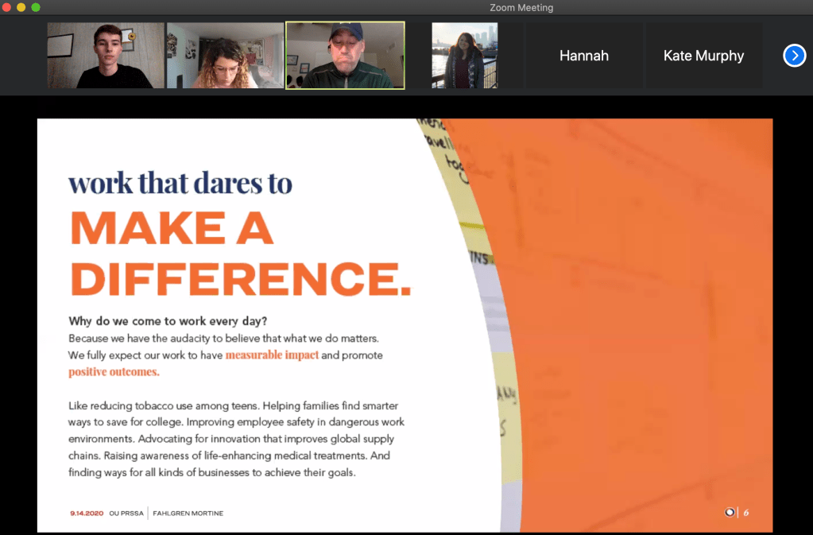The width and height of the screenshot is (813, 535).
Task: Click the orange 'positive outcomes.' text
Action: [114, 372]
